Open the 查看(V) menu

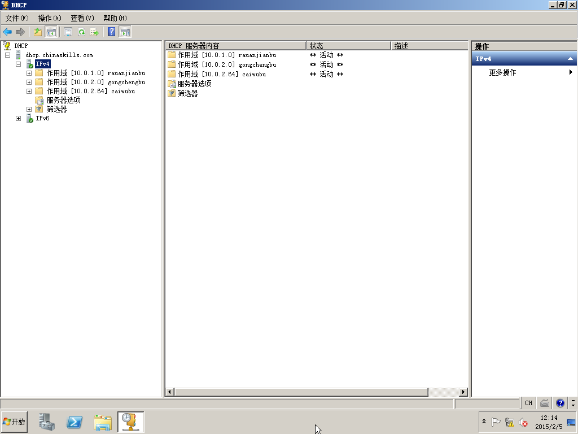coord(82,18)
